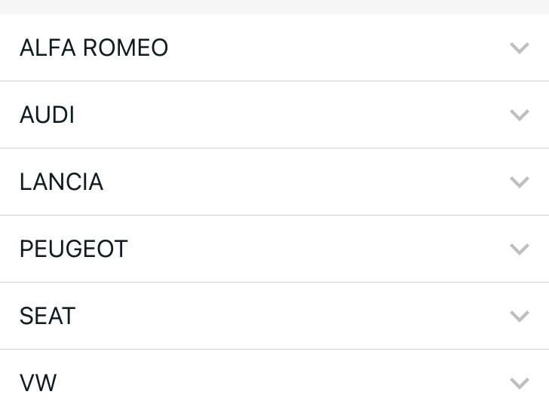This screenshot has width=549, height=416.
Task: Expand the ALFA ROMEO chevron arrow
Action: coord(519,48)
